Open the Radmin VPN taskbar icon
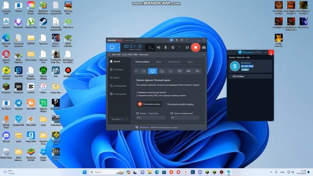 pyautogui.click(x=228, y=172)
